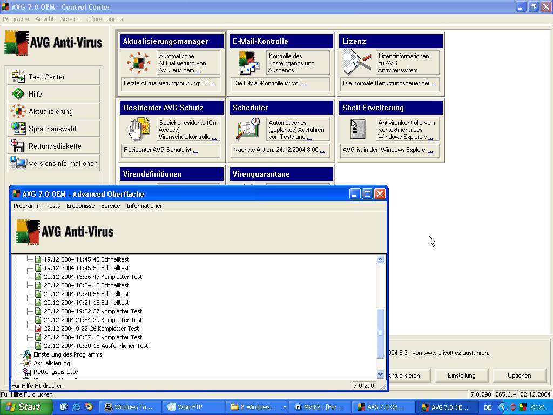The width and height of the screenshot is (553, 415).
Task: Click the Test Center button
Action: coord(53,77)
